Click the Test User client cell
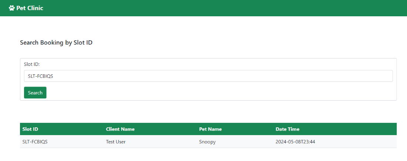 click(x=116, y=142)
